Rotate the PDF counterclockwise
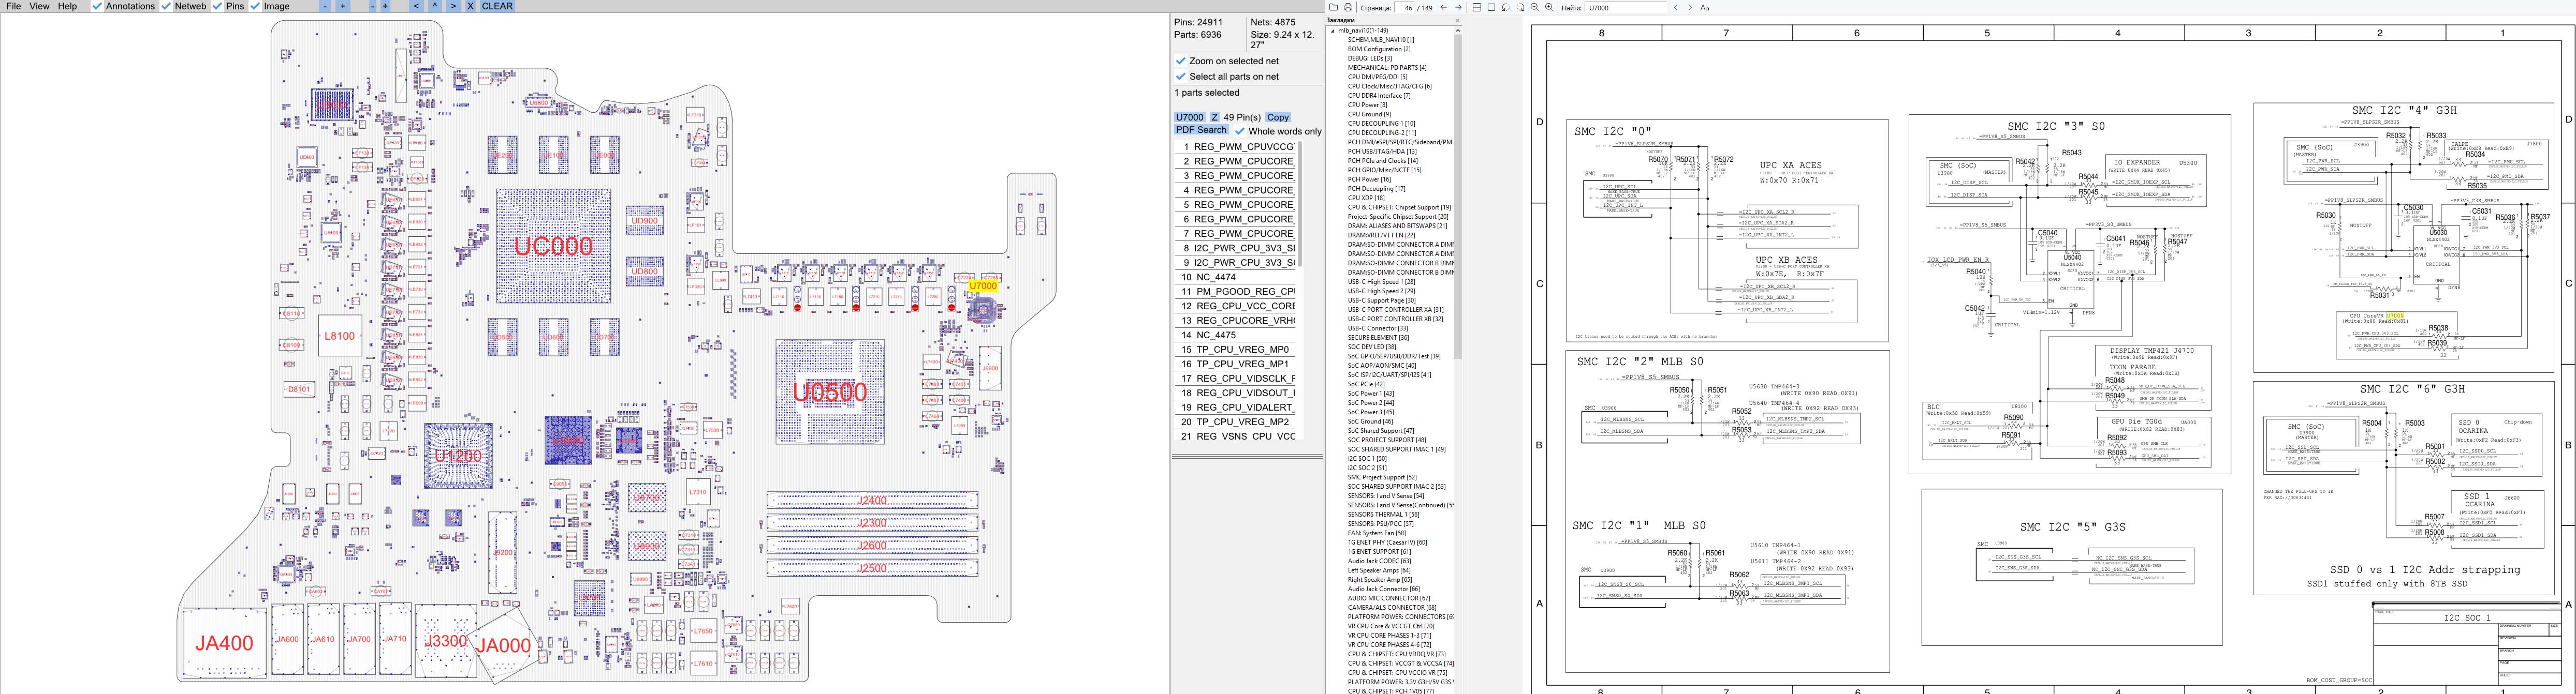This screenshot has height=694, width=2576. (x=1506, y=7)
